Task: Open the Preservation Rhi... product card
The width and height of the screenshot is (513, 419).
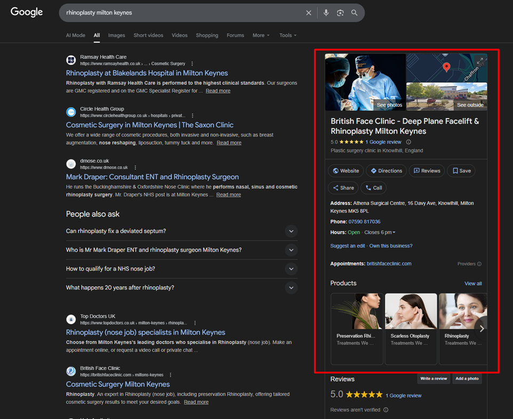Action: pos(357,329)
